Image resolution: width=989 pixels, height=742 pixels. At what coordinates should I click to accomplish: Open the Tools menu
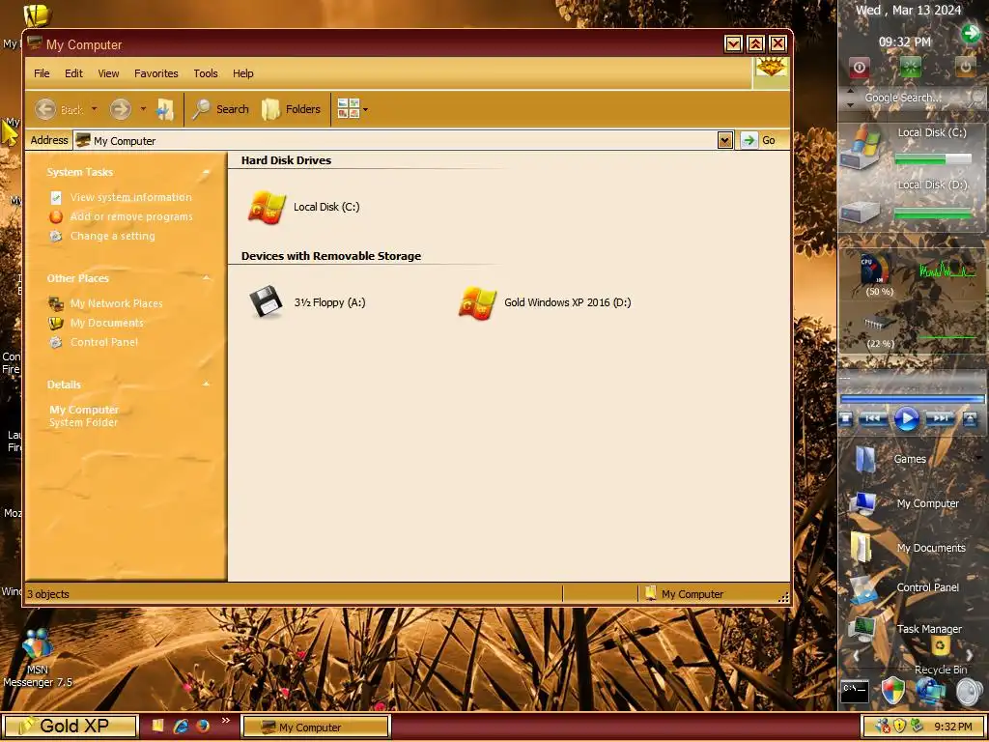(206, 73)
